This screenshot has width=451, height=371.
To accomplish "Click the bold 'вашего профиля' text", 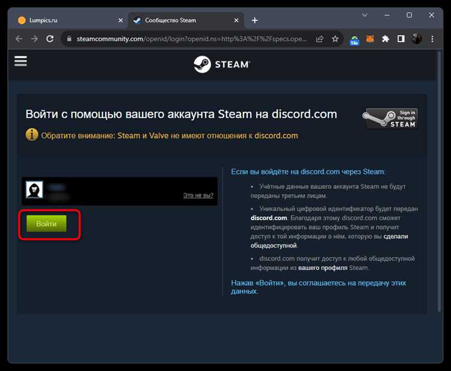I will click(323, 268).
